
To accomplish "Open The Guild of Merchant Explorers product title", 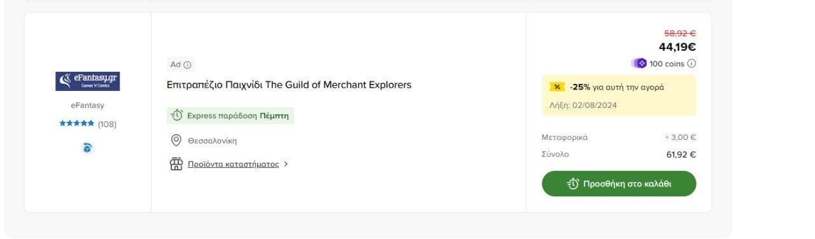I will pos(289,85).
